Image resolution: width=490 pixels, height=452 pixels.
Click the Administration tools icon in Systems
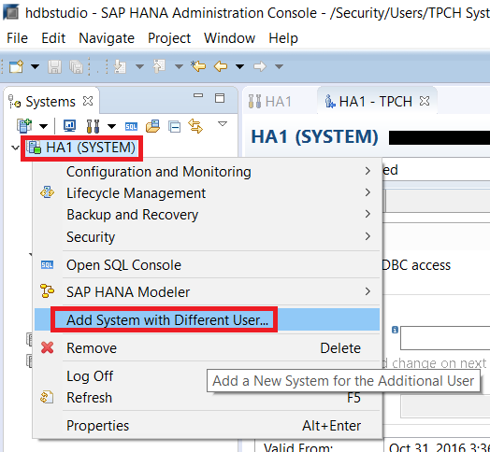(93, 126)
